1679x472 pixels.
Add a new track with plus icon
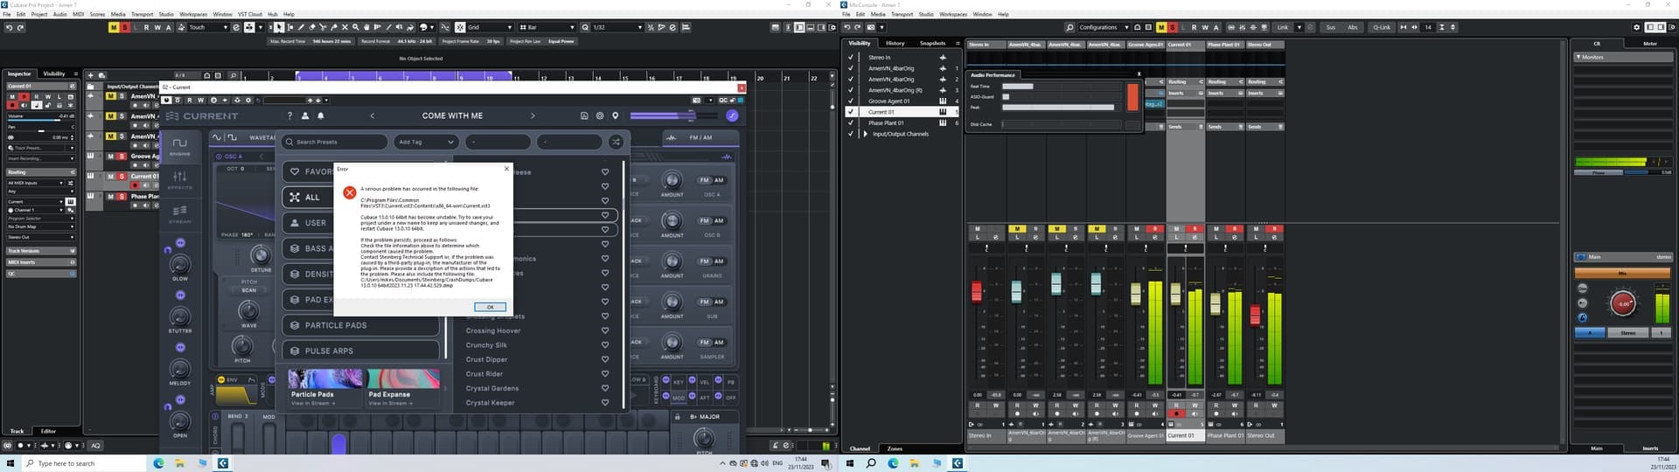point(91,75)
